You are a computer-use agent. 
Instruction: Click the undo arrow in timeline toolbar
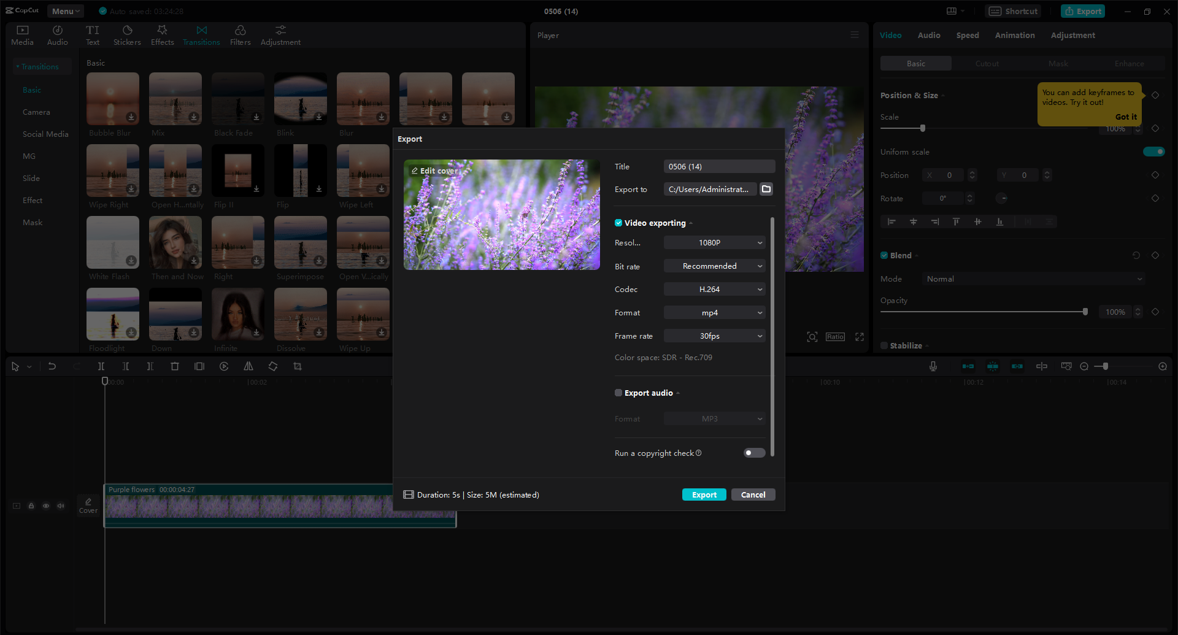click(x=52, y=366)
